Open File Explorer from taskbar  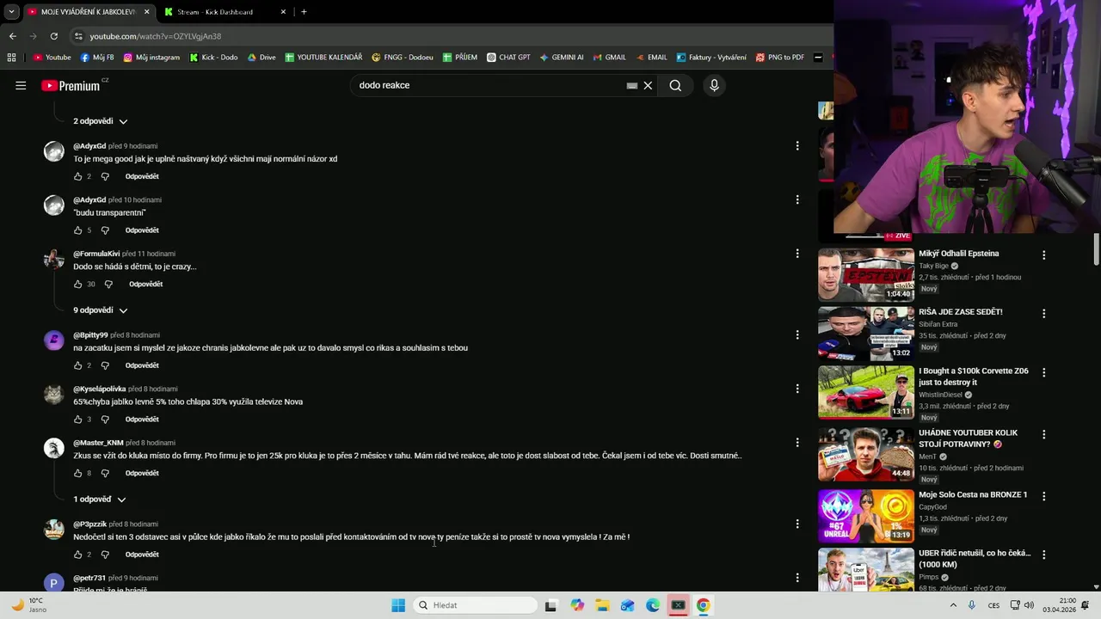[602, 605]
